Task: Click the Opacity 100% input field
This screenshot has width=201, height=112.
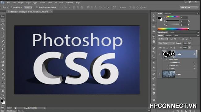Action: [186, 43]
